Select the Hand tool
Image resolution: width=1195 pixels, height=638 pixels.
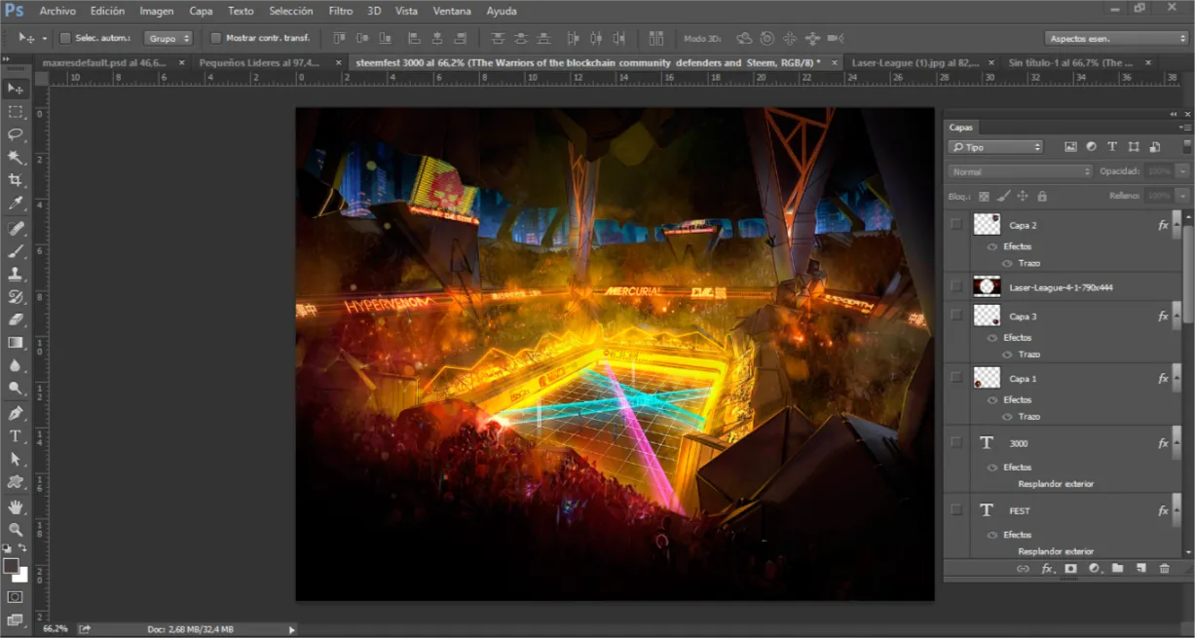[16, 507]
